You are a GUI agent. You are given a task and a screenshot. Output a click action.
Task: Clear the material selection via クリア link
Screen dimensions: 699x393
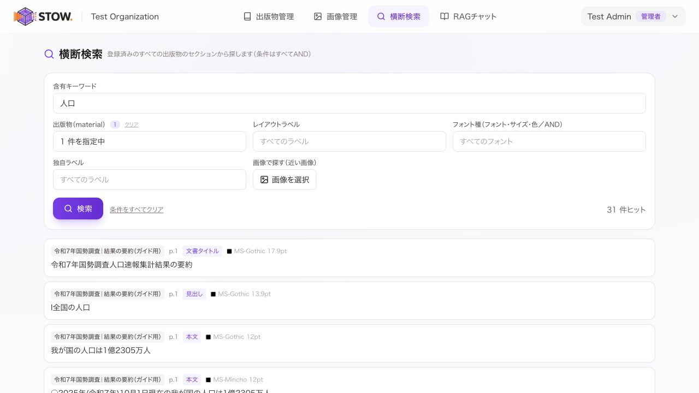coord(132,124)
